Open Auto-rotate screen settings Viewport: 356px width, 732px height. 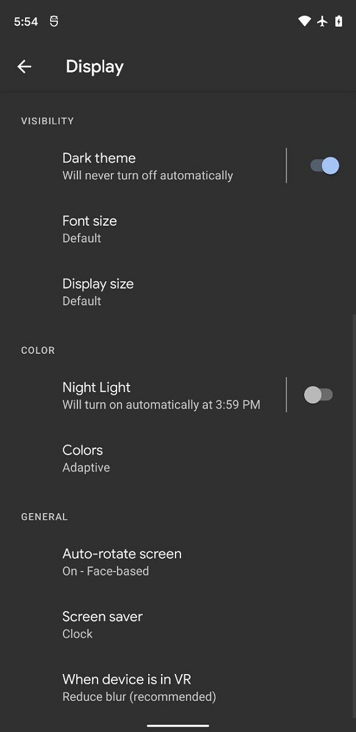pos(178,562)
